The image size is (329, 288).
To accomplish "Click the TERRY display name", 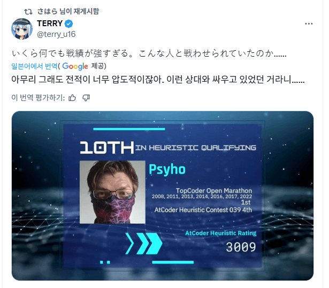I will tap(50, 24).
